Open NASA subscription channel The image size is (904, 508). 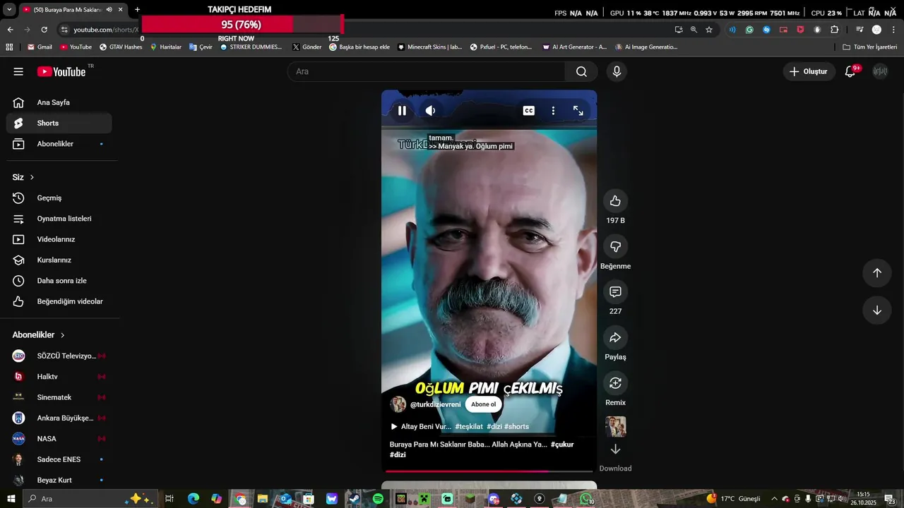59,439
